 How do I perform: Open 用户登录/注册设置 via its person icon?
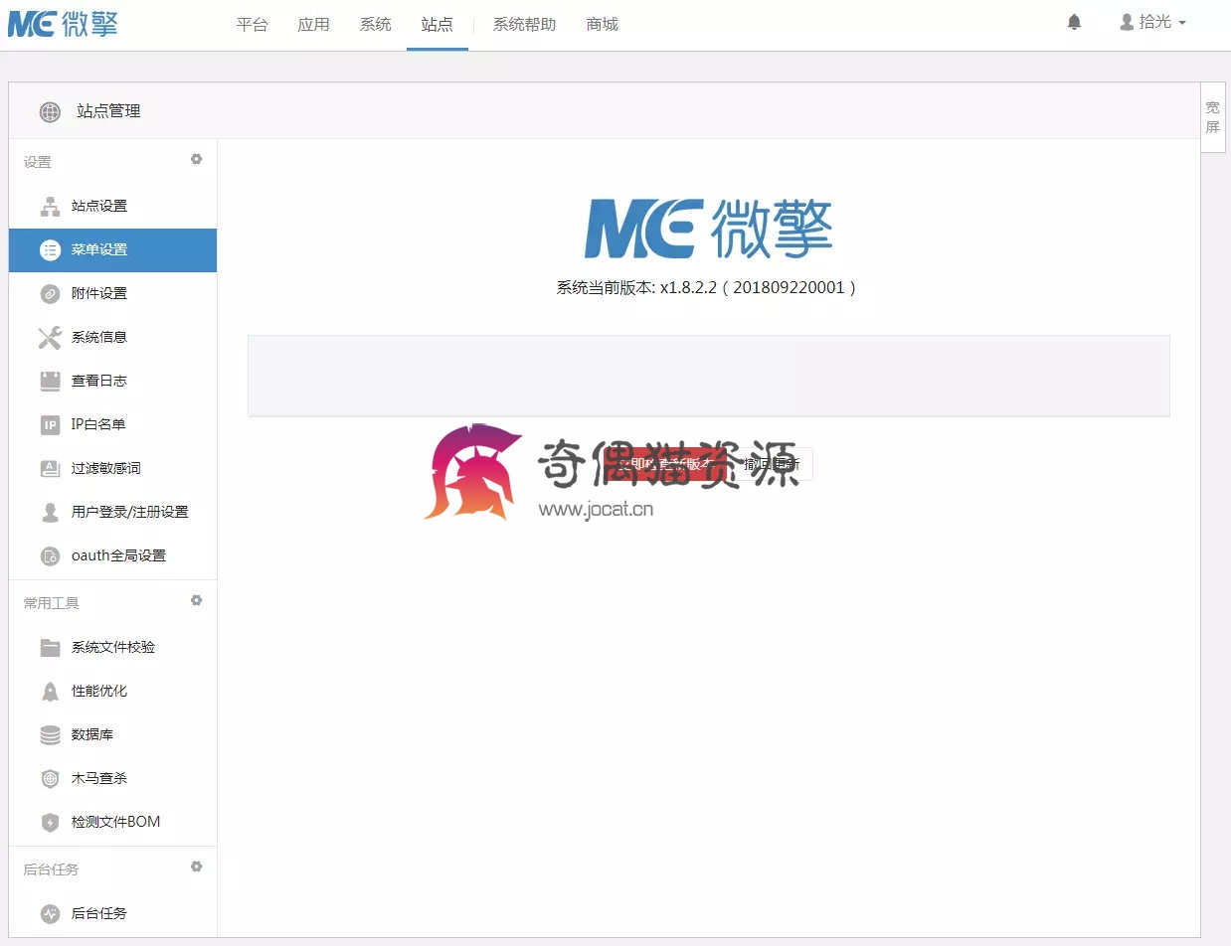pos(50,513)
